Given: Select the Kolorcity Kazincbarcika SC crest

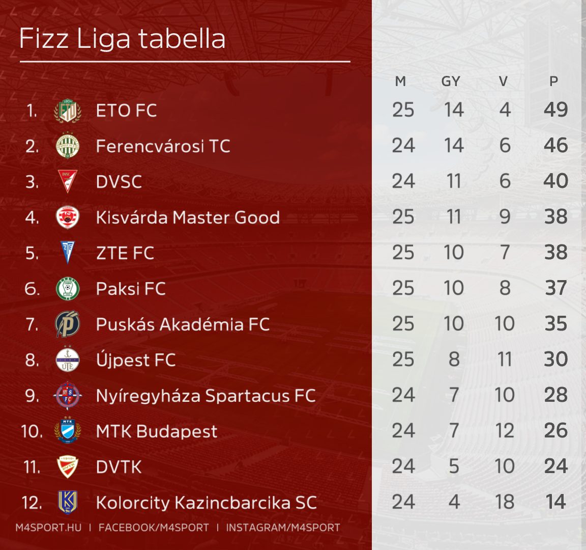Looking at the screenshot, I should click(x=68, y=503).
